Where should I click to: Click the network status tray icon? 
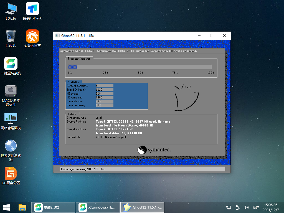click(x=228, y=207)
